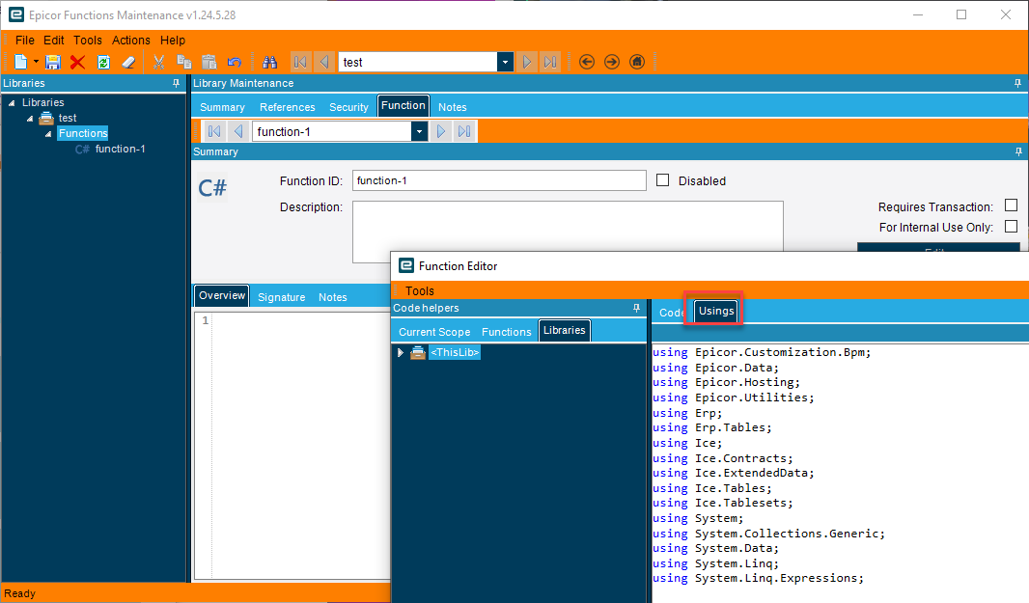Click the Save floppy disk icon
Image resolution: width=1029 pixels, height=603 pixels.
53,62
